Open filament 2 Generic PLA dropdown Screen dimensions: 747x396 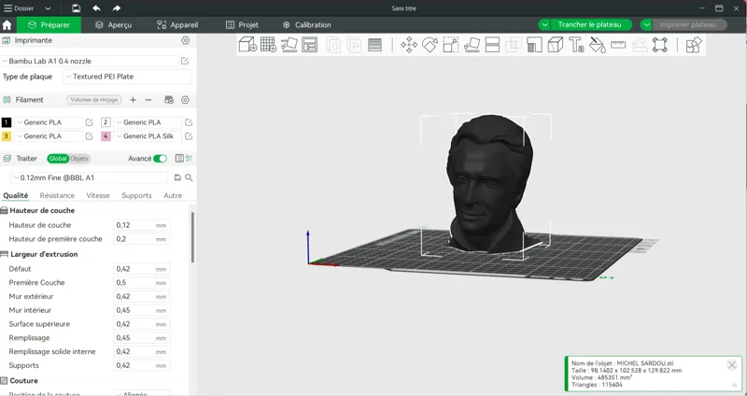click(148, 122)
